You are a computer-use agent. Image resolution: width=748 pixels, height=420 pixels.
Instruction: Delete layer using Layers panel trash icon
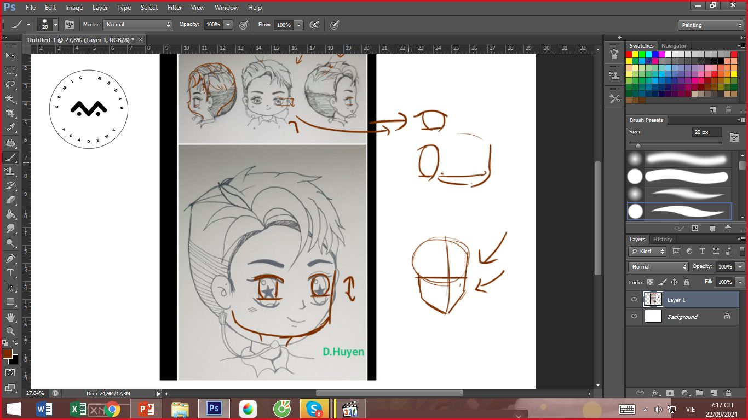728,393
